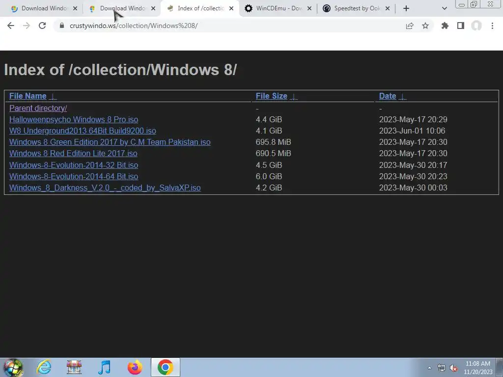Click the Chrome taskbar button
The width and height of the screenshot is (503, 377).
(x=166, y=367)
